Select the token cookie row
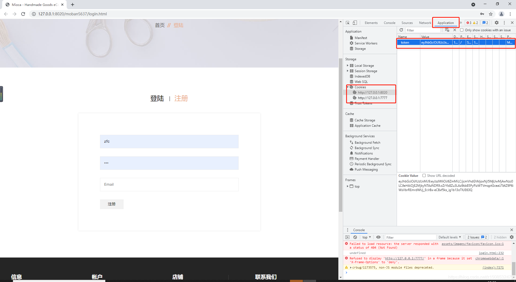This screenshot has width=516, height=282. (x=456, y=43)
